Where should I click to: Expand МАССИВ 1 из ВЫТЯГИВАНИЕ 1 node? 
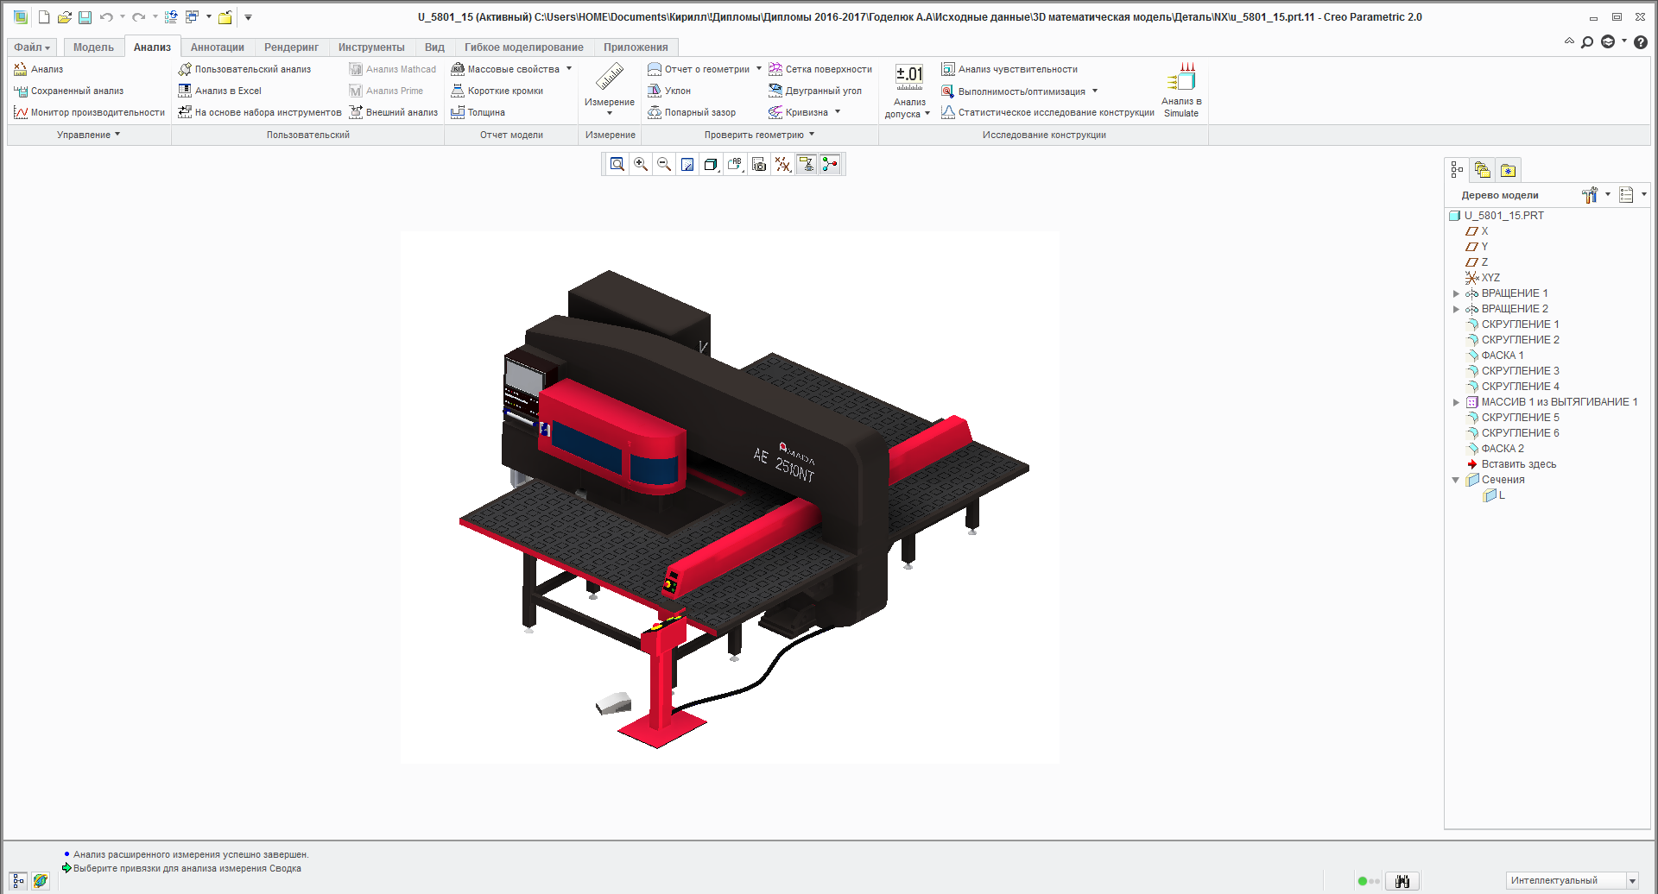(1456, 402)
